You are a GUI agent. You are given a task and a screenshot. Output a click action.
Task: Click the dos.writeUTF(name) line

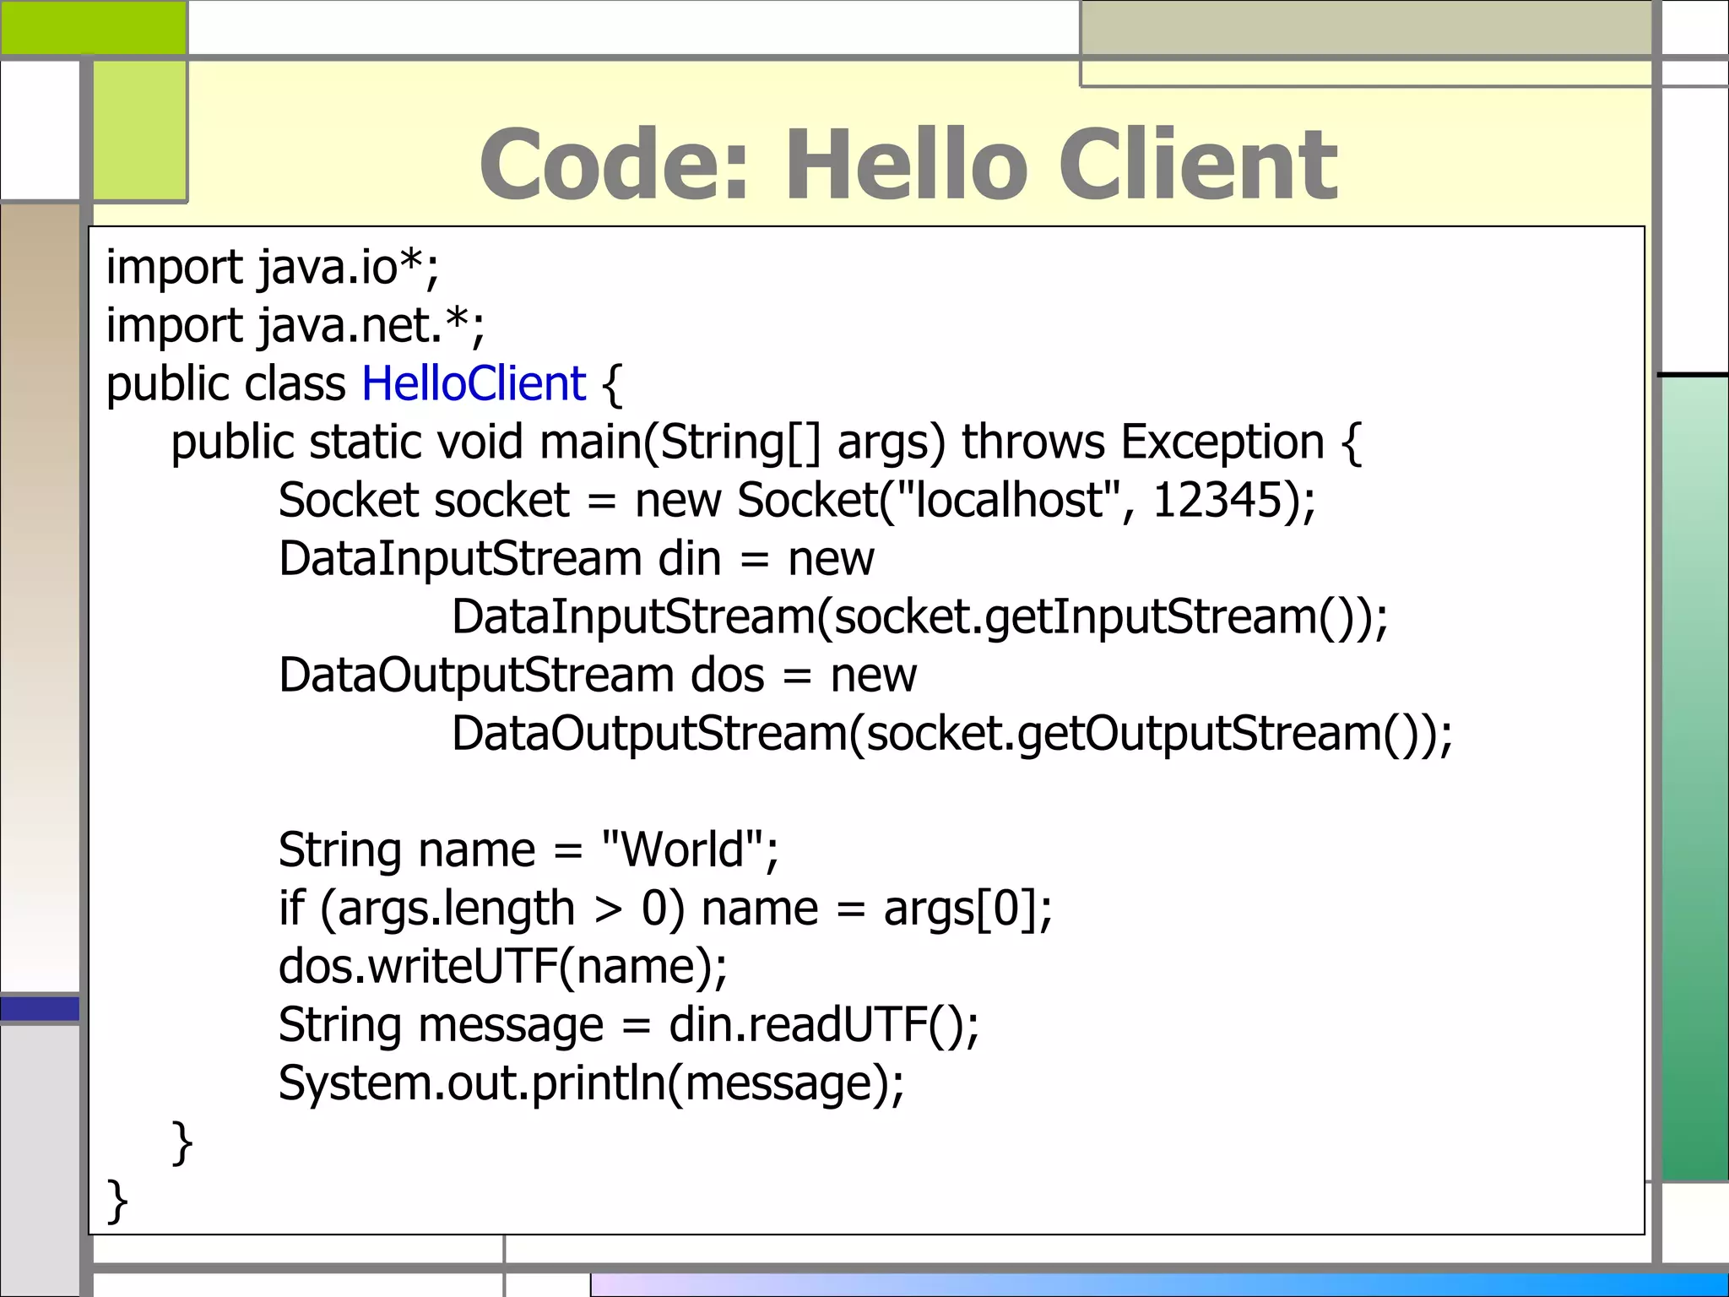point(502,967)
